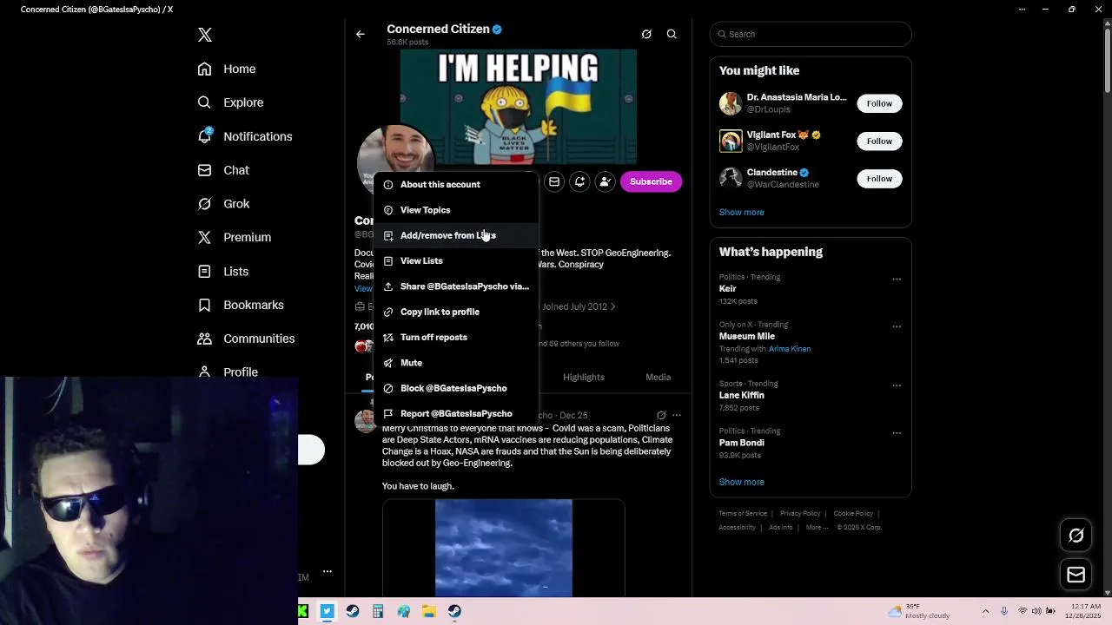Open Lists in the left sidebar

[222, 271]
